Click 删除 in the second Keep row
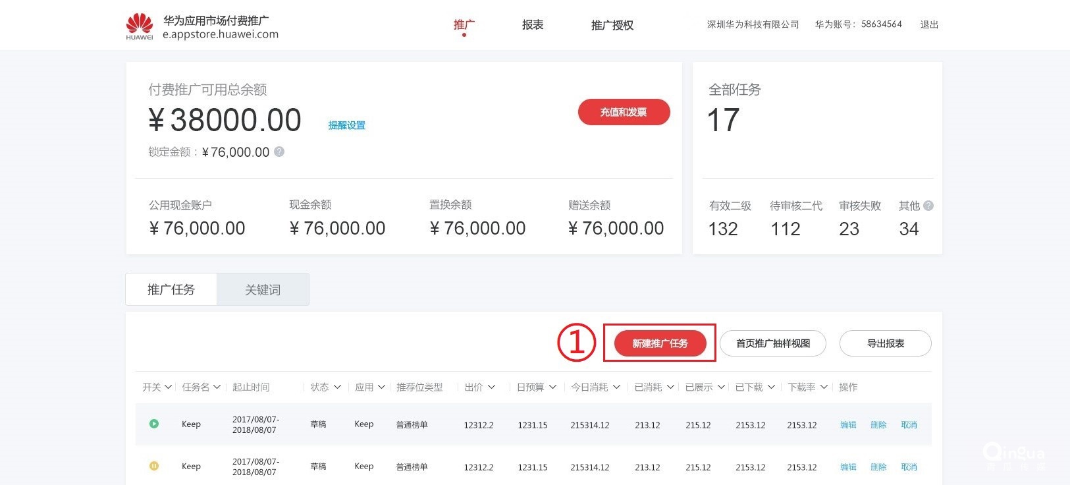Screen dimensions: 1070x485 (x=878, y=467)
